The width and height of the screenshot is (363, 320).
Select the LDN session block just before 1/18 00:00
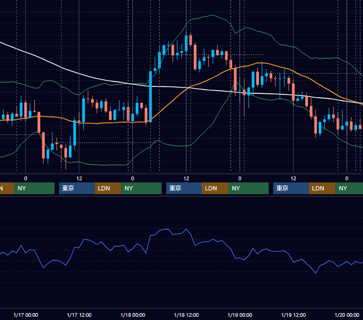point(108,188)
